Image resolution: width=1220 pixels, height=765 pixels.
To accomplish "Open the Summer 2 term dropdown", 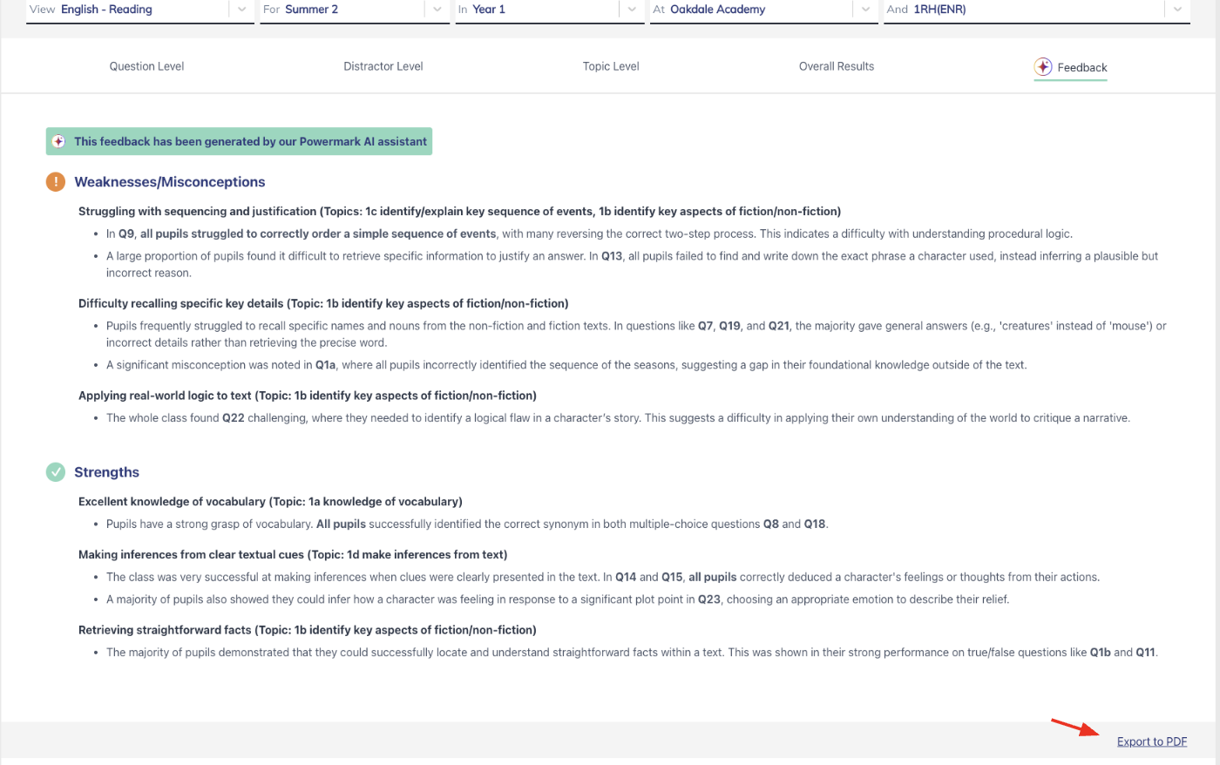I will tap(437, 10).
